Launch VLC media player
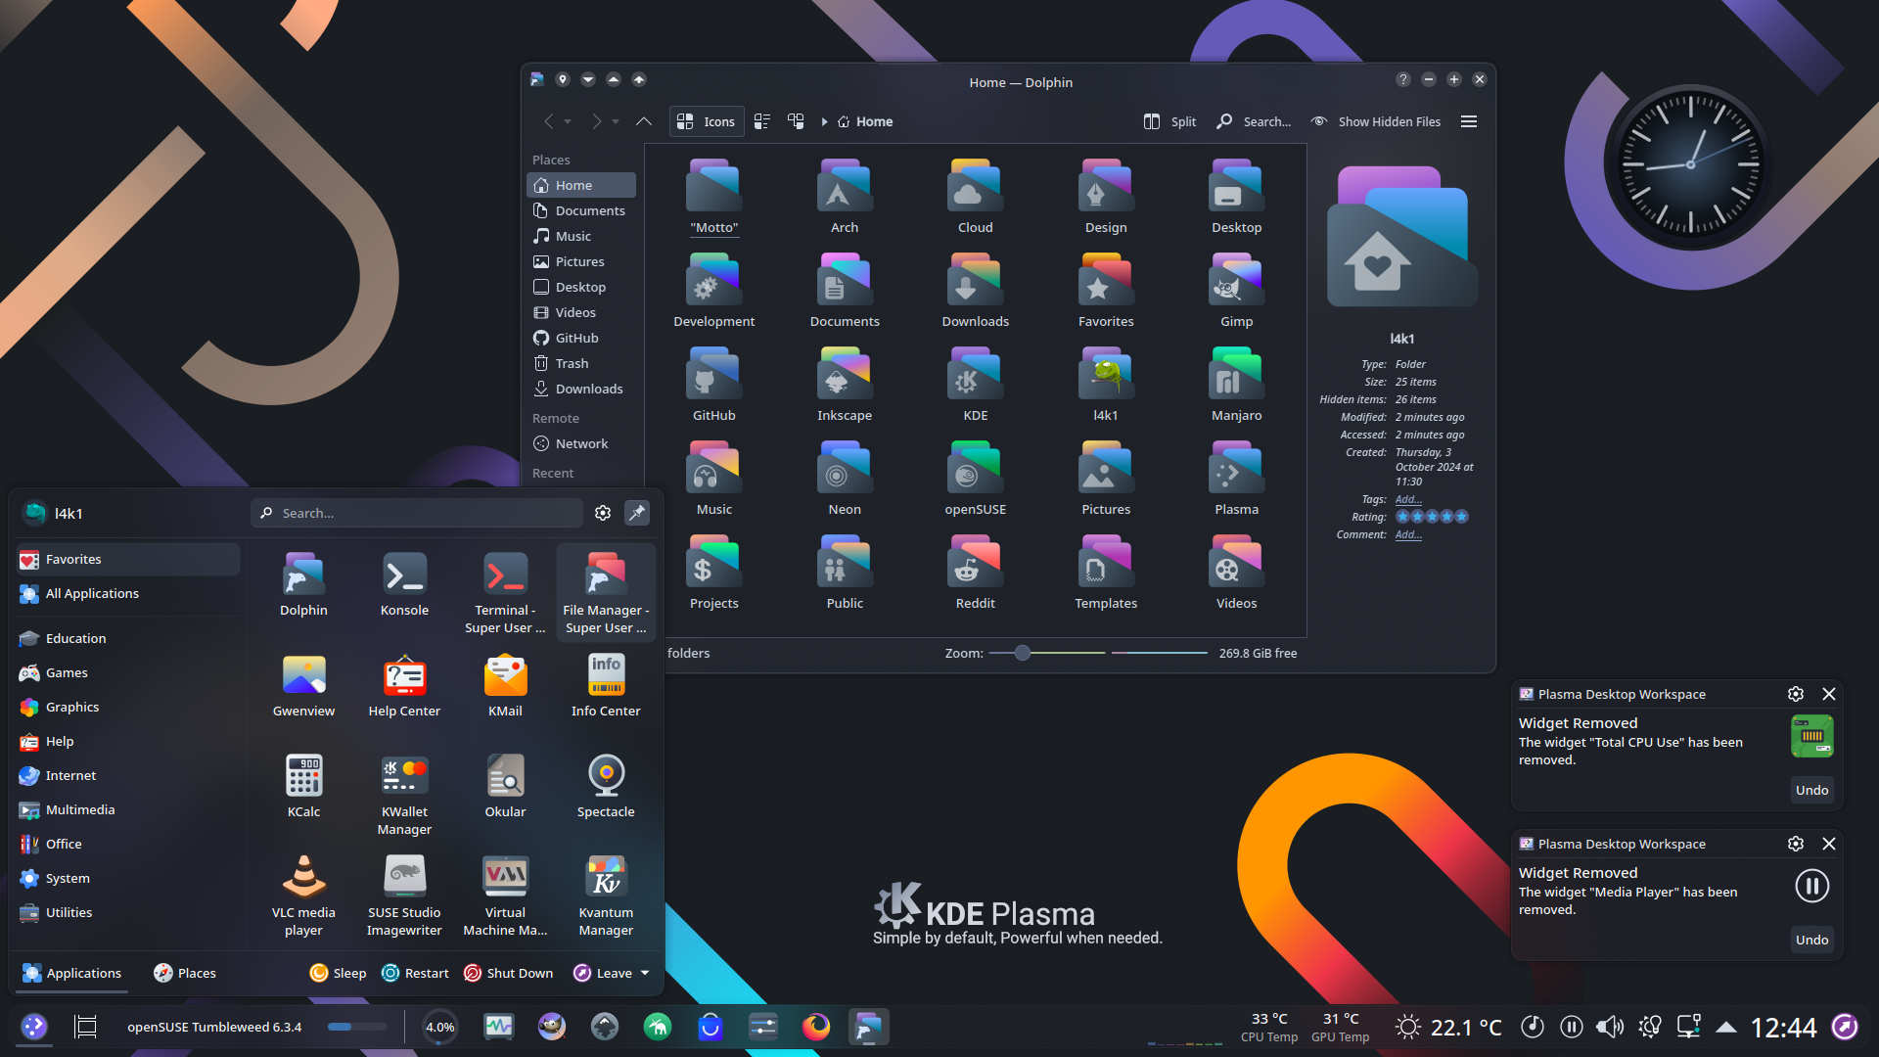This screenshot has width=1879, height=1057. (303, 896)
